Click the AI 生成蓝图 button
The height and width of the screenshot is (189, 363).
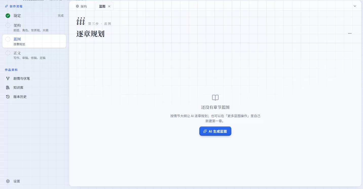pos(215,131)
